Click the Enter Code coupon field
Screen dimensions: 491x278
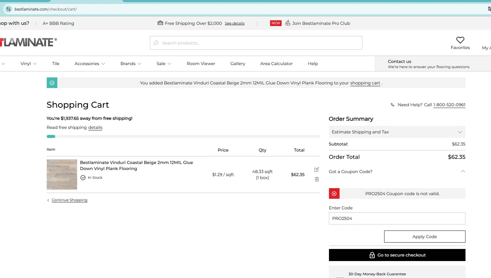click(x=397, y=218)
